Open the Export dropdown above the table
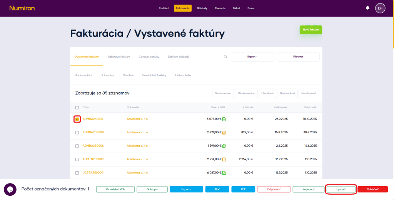 pos(252,57)
